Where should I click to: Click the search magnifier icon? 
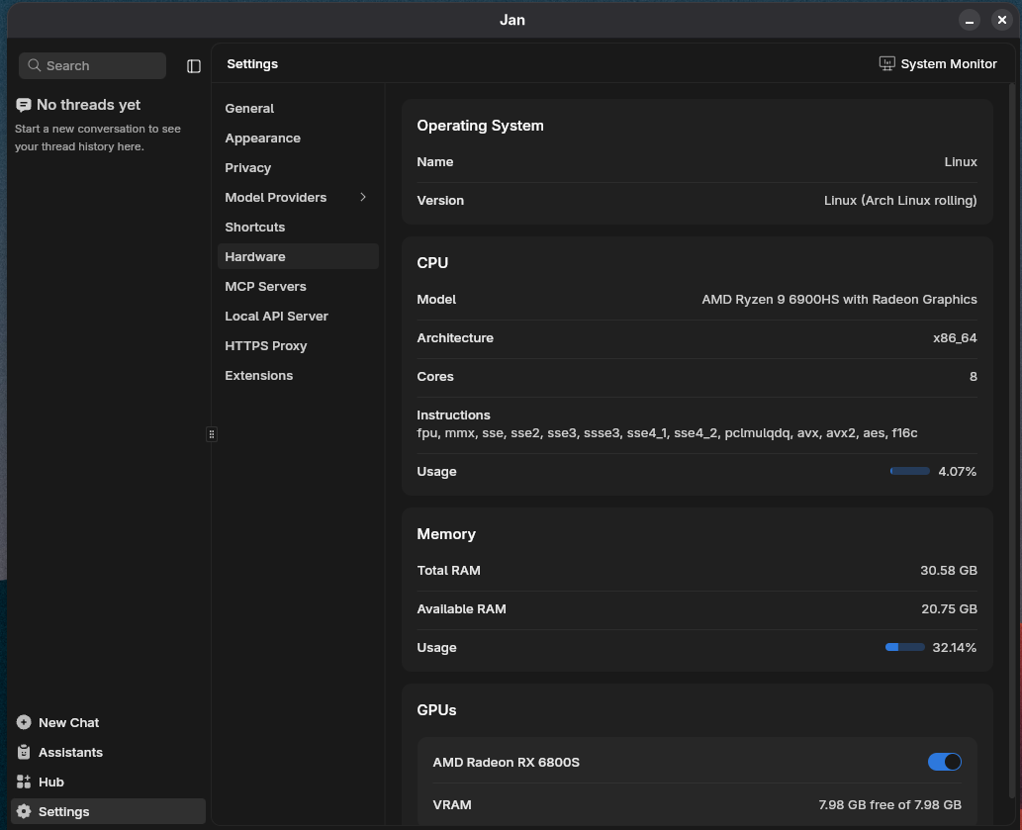coord(36,66)
